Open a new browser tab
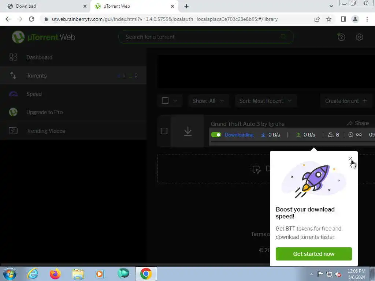 186,6
